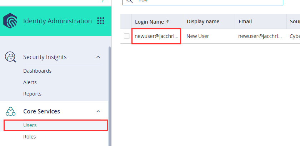Image resolution: width=300 pixels, height=146 pixels.
Task: Open Roles under Core Services
Action: pyautogui.click(x=29, y=137)
